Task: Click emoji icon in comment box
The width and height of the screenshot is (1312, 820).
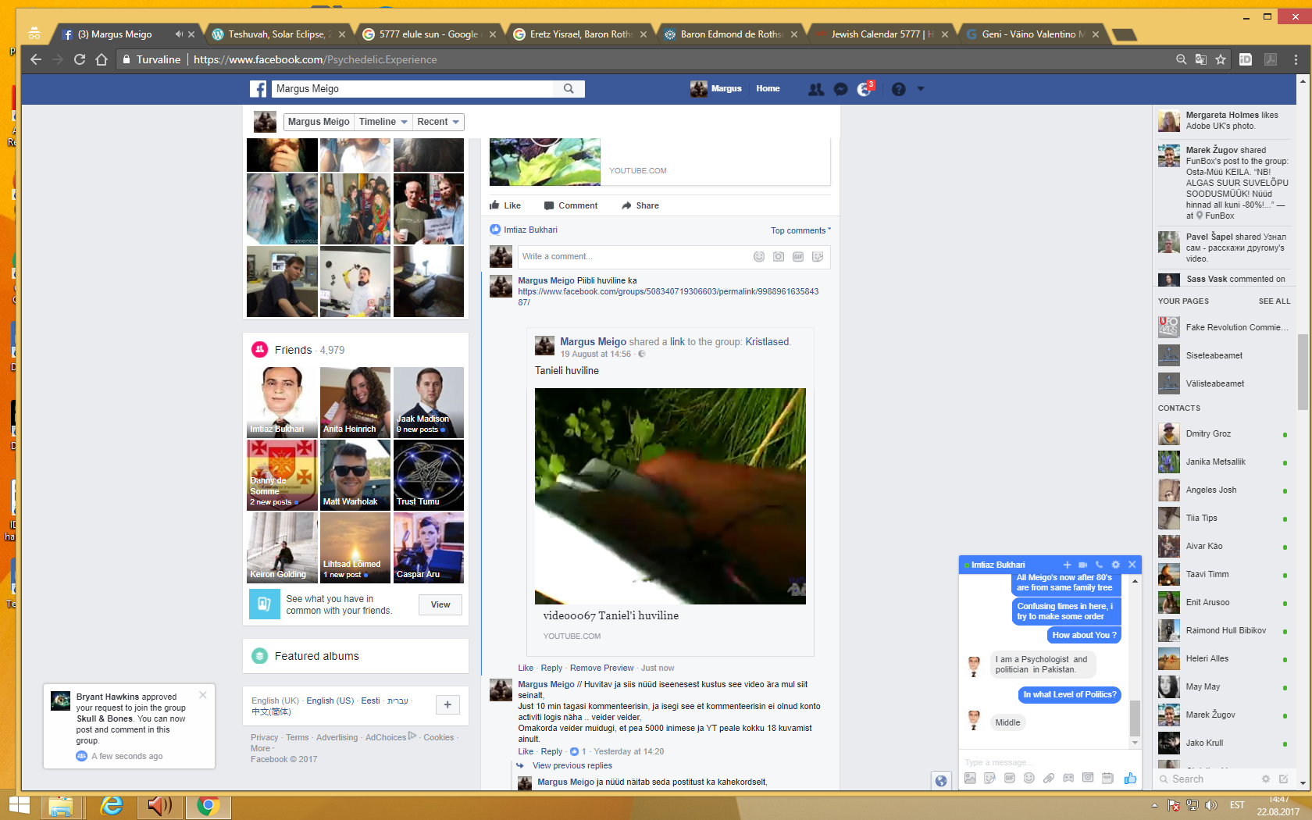Action: pyautogui.click(x=758, y=257)
